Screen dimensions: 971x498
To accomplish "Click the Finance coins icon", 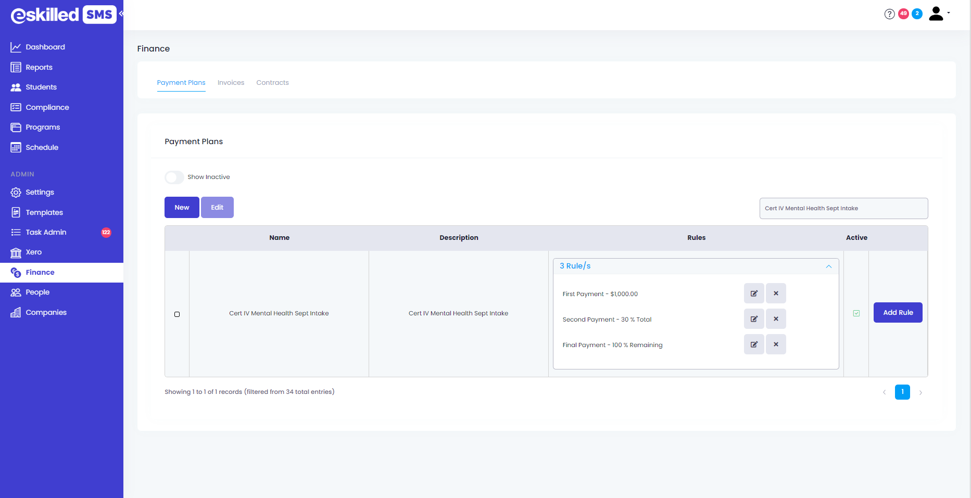I will [16, 273].
